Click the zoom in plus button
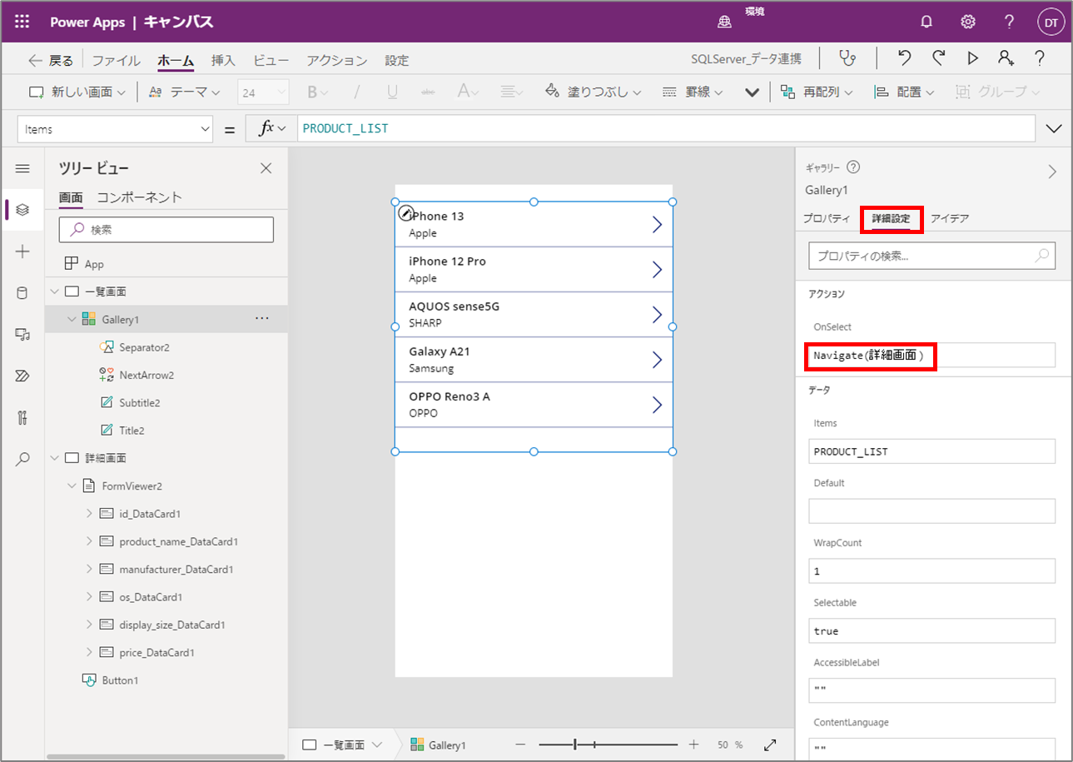 (x=693, y=745)
